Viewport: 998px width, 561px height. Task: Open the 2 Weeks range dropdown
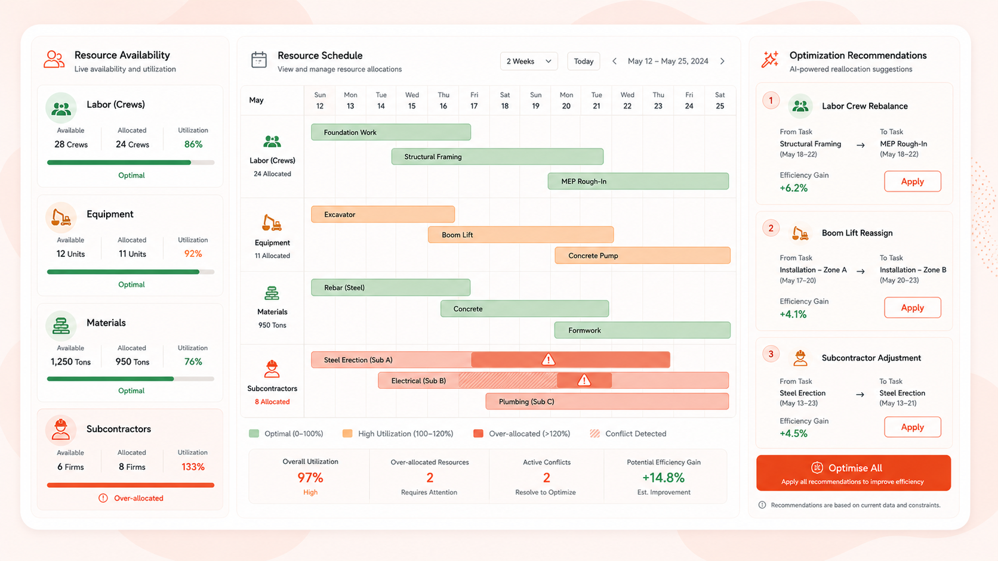click(529, 61)
